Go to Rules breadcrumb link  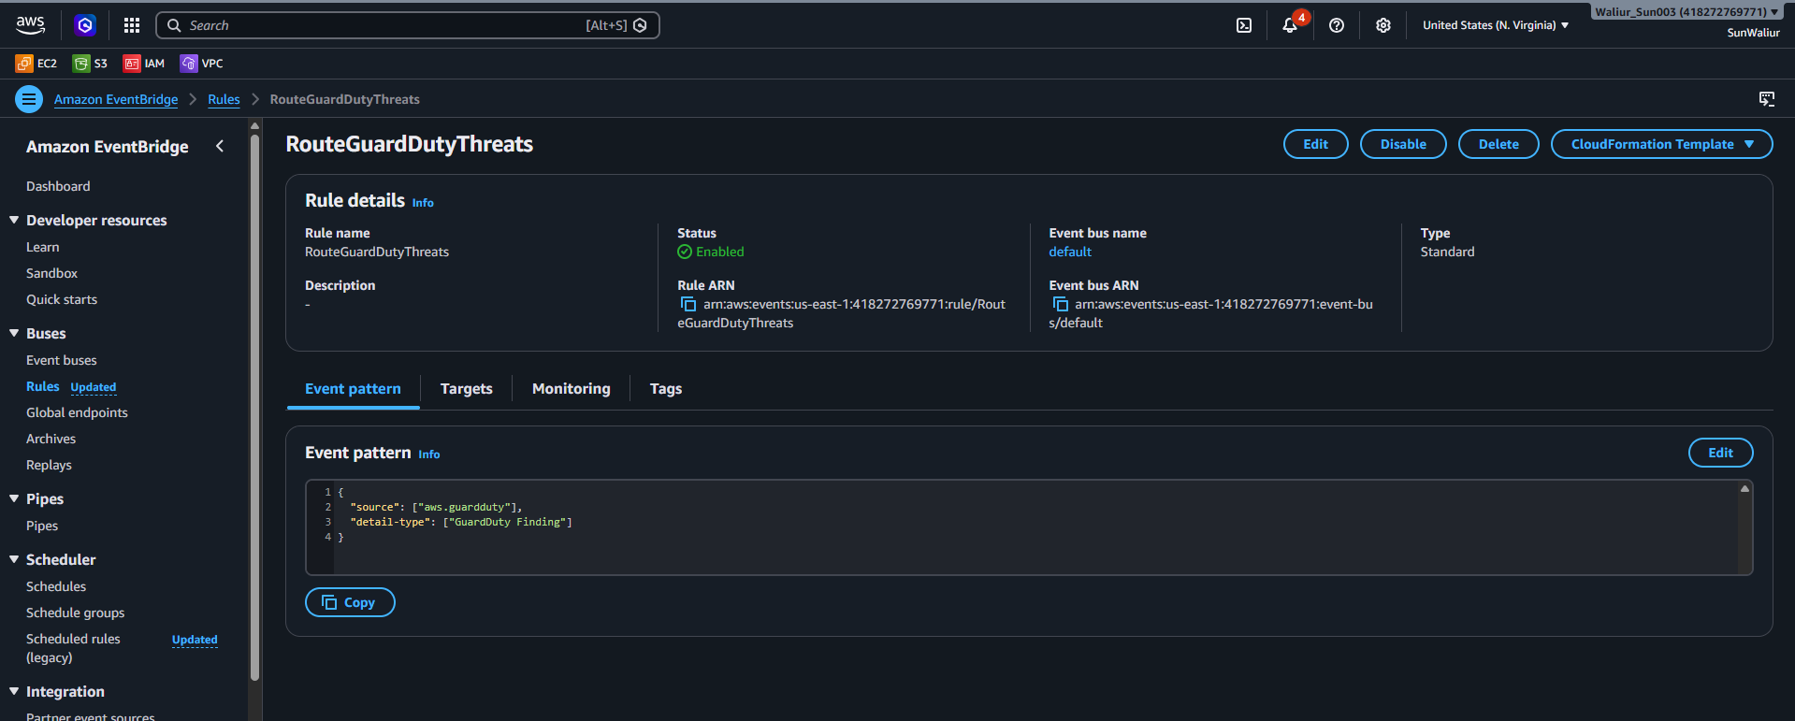tap(224, 99)
